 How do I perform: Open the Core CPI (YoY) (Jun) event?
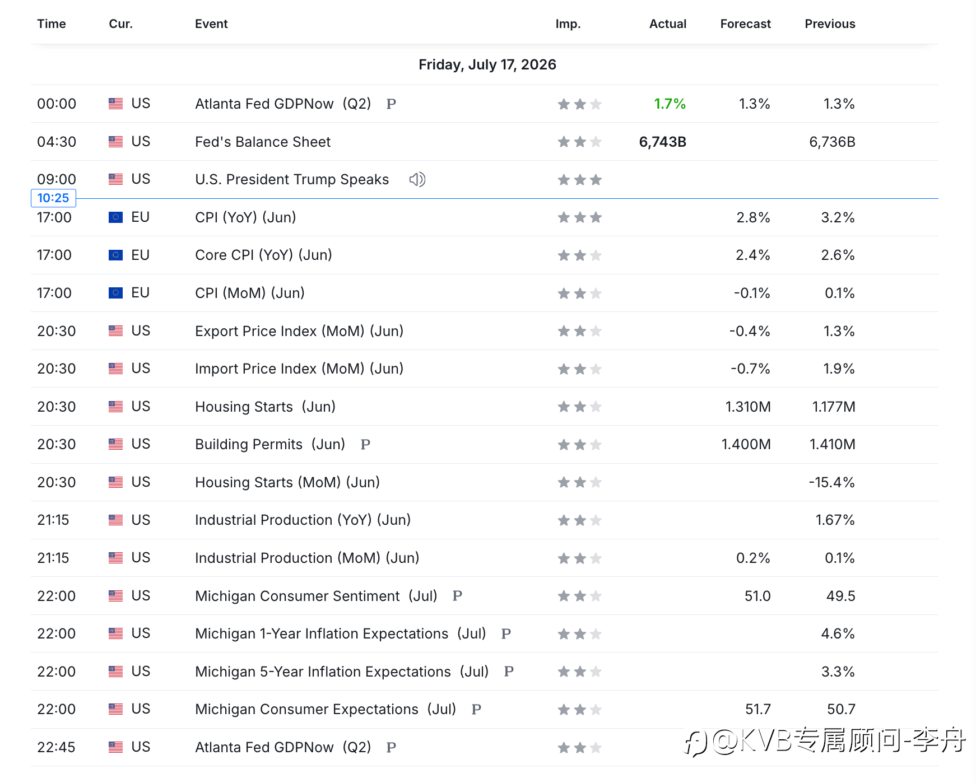(263, 255)
